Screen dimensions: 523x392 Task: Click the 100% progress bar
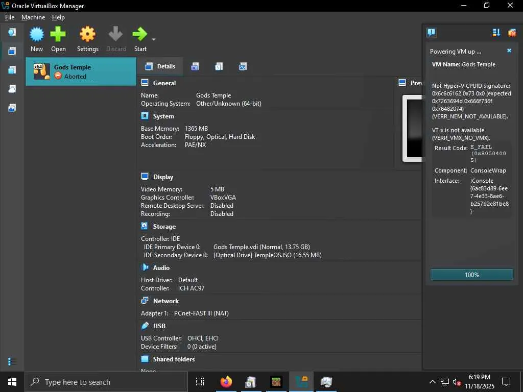click(471, 275)
